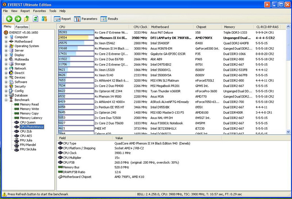Click the Refresh toolbar icon
292x199 pixels.
tap(35, 19)
